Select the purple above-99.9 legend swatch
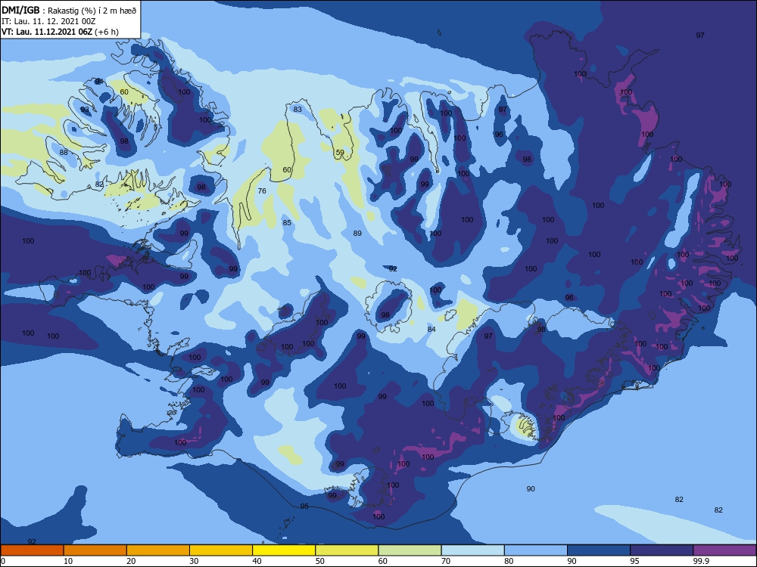757x567 pixels. point(724,550)
